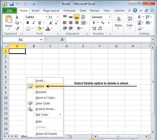Click the Shrink Font icon
157x140 pixels.
(x=56, y=23)
